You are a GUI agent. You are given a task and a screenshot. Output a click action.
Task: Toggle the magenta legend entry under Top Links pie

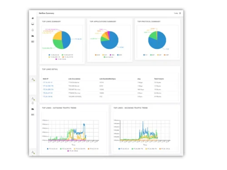click(61, 59)
